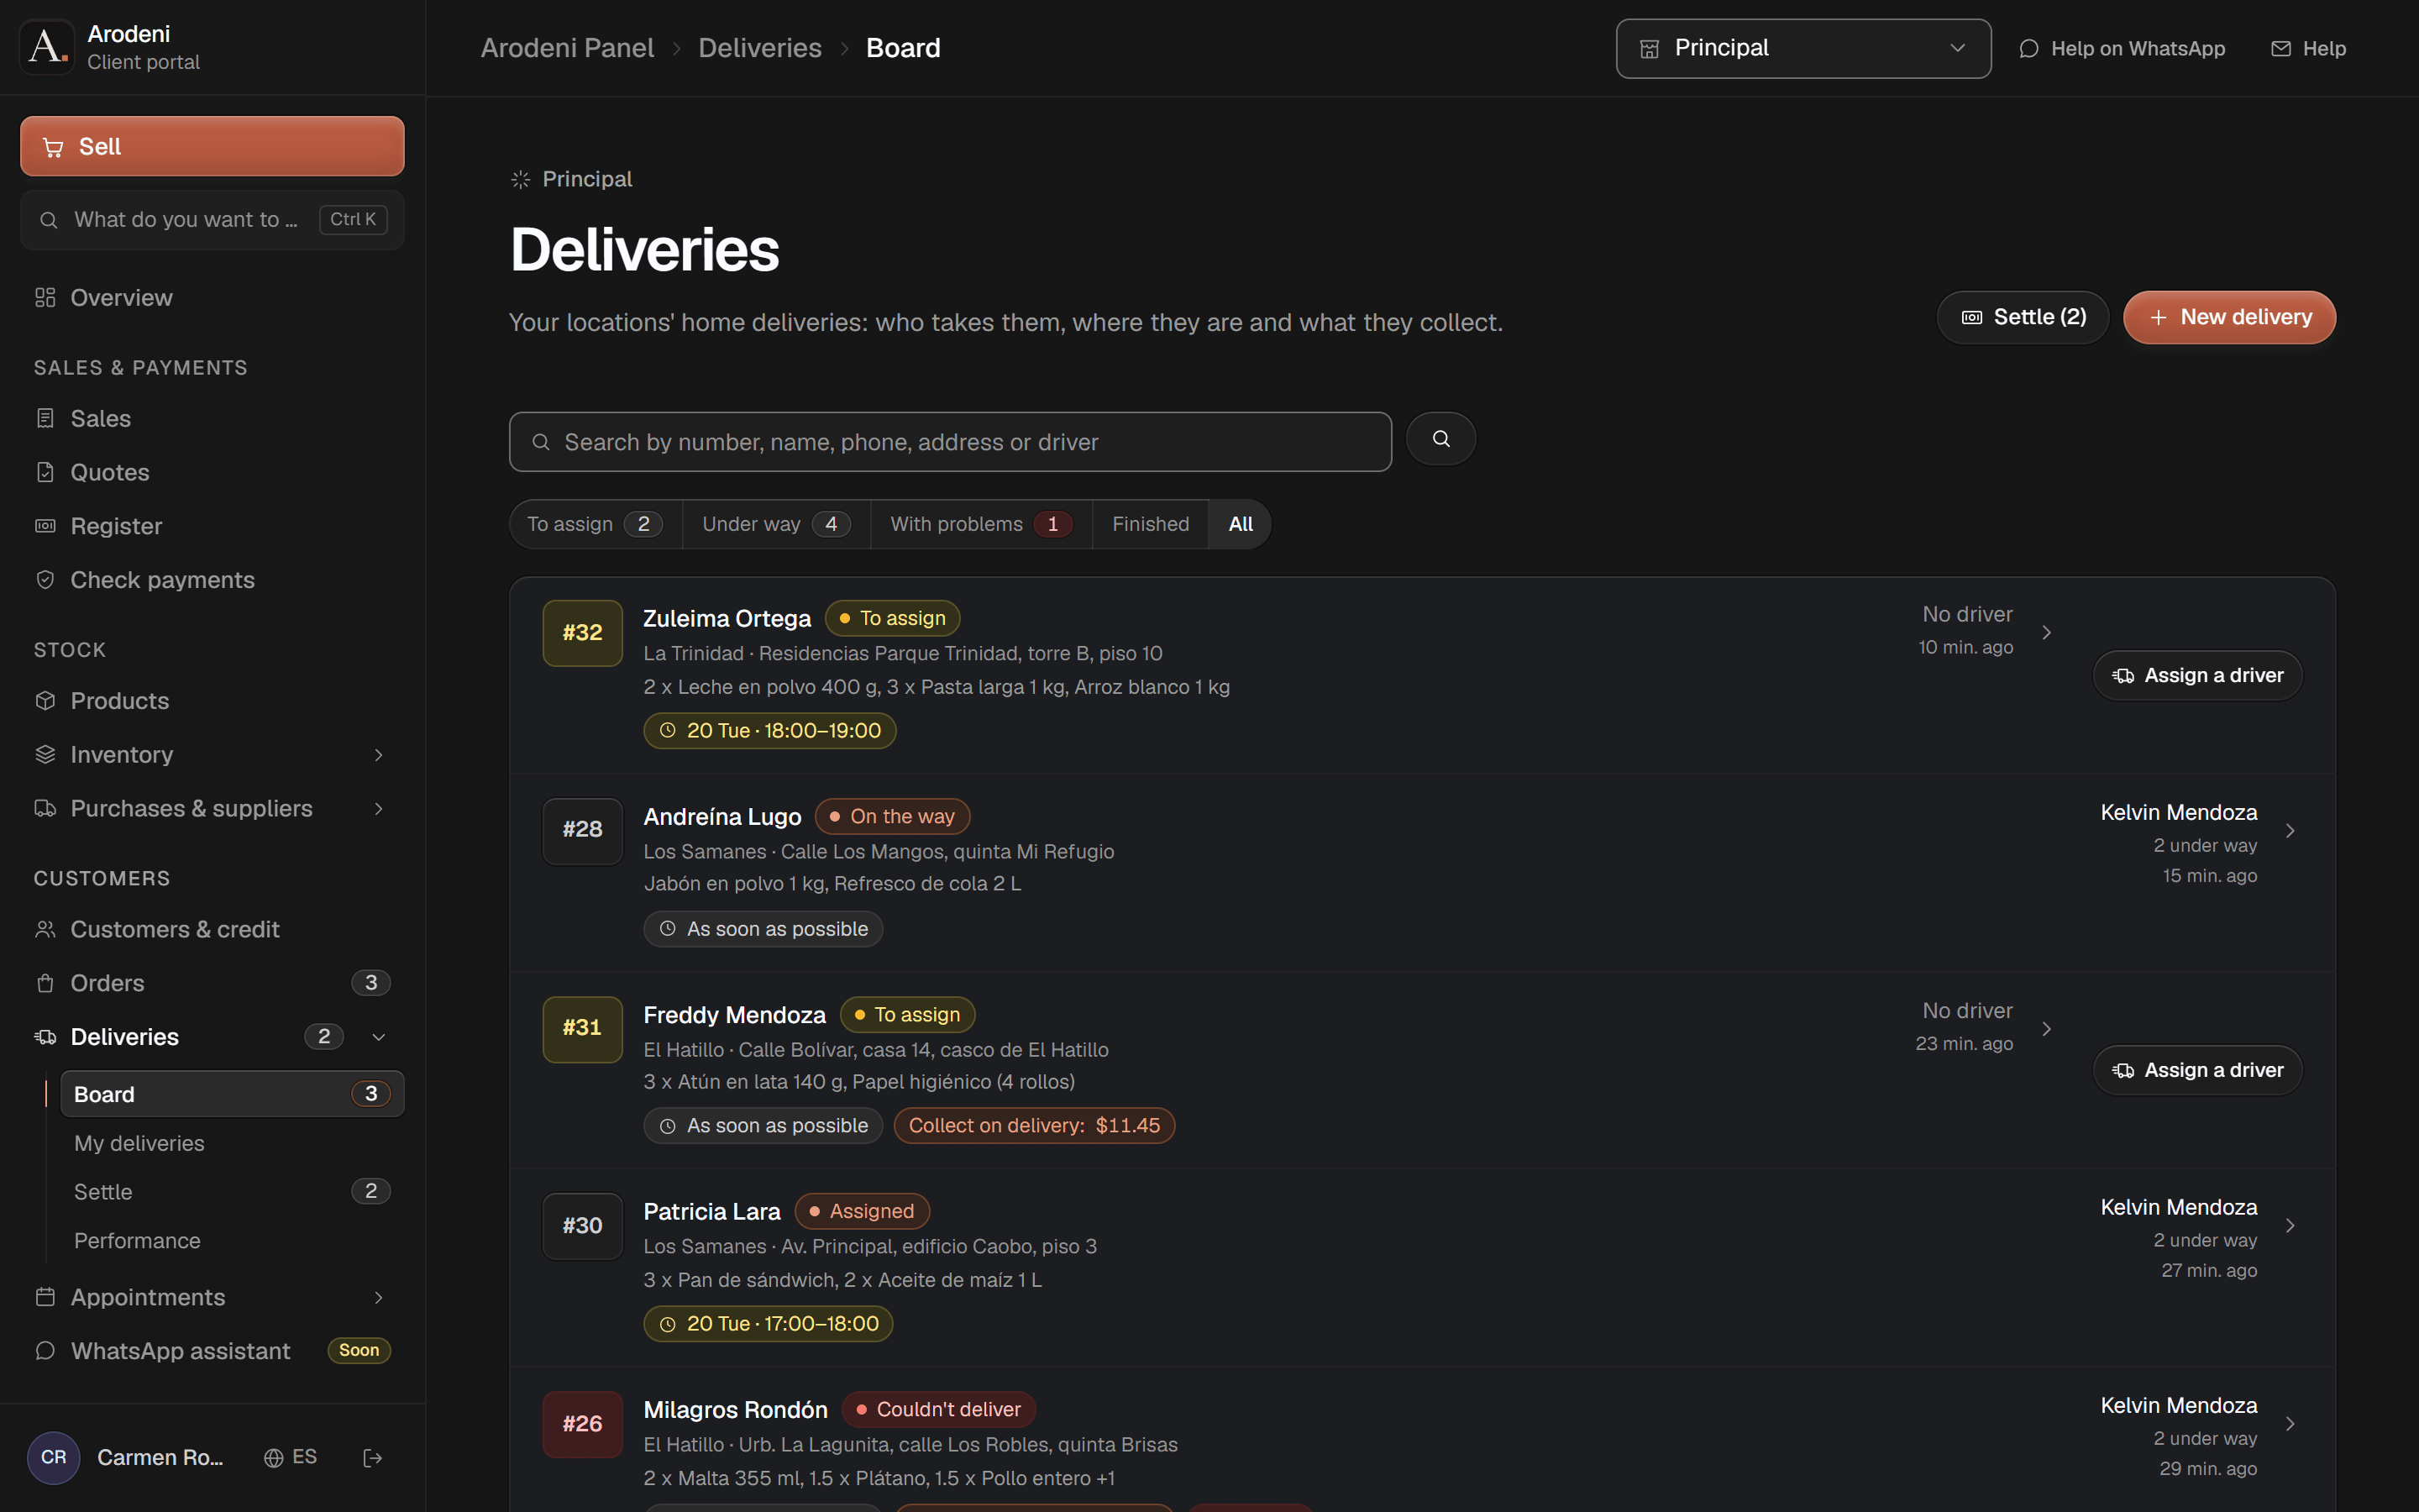
Task: Expand the Appointments submenu chevron
Action: (379, 1298)
